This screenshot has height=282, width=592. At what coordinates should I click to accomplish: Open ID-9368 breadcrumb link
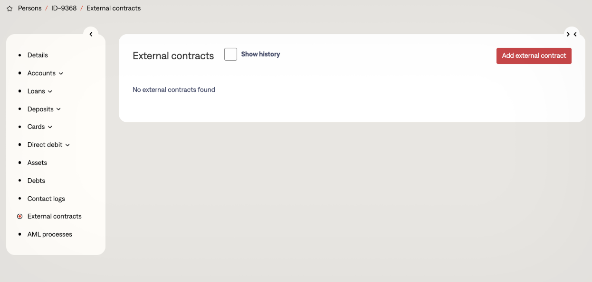(x=64, y=9)
